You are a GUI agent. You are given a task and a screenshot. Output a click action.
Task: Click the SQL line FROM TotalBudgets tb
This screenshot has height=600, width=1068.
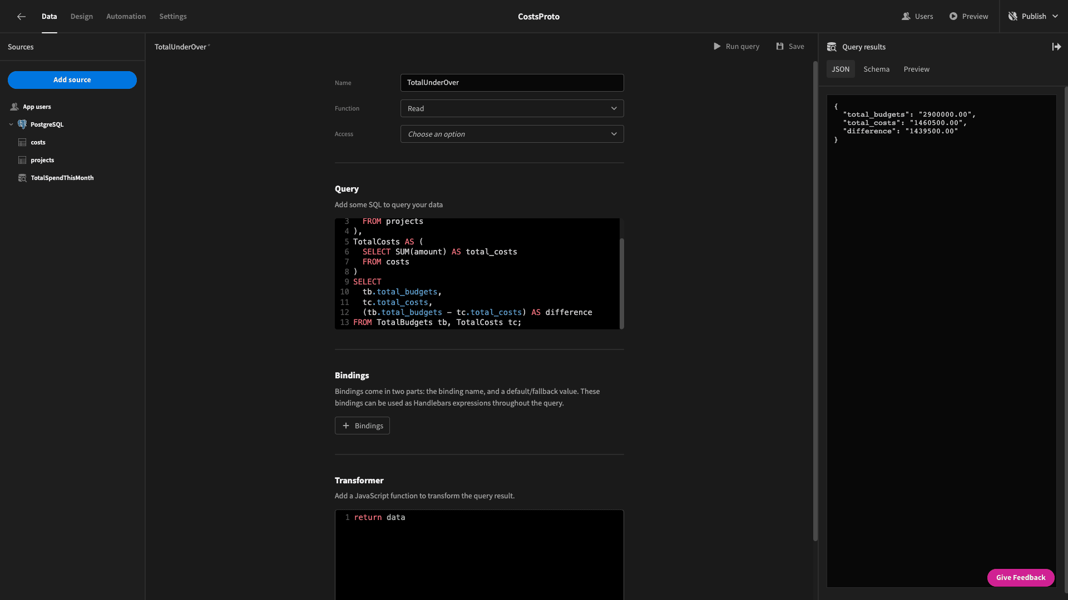click(437, 323)
